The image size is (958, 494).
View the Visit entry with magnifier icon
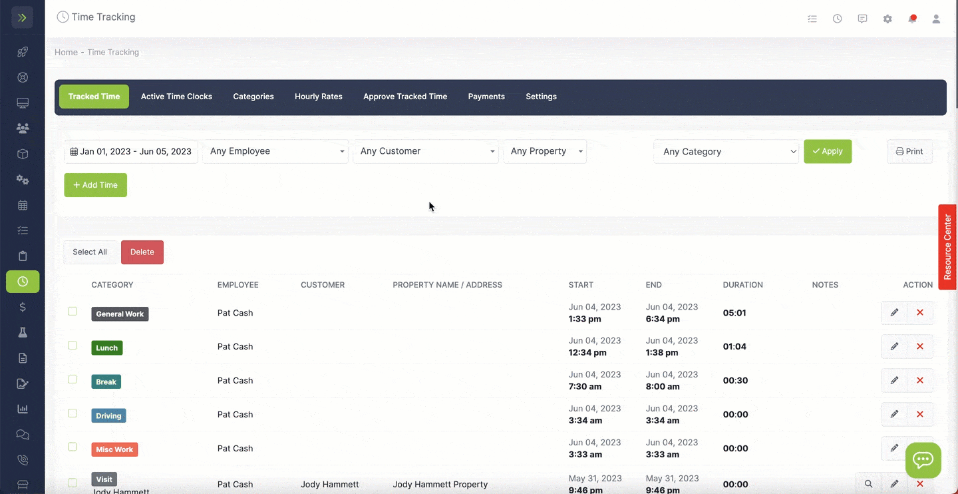click(x=868, y=484)
